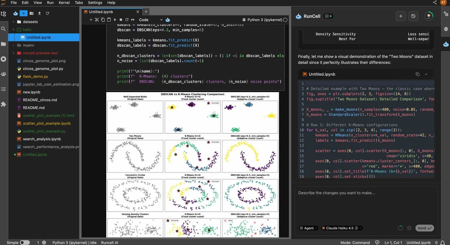
Task: Open the search sidebar icon
Action: point(3,29)
